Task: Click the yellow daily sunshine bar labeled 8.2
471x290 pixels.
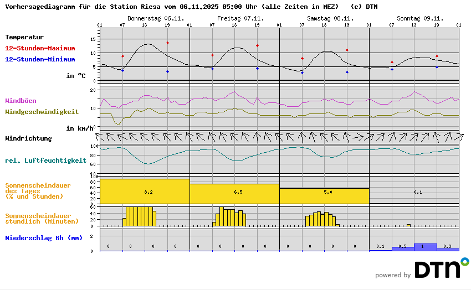Action: coord(145,191)
